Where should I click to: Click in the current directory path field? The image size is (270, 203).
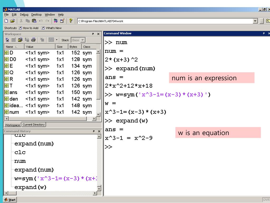[165, 21]
